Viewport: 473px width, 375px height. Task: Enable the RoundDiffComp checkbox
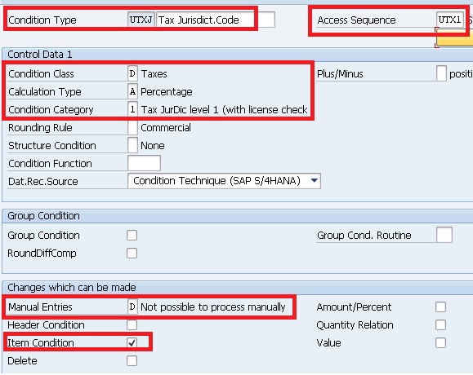point(132,253)
